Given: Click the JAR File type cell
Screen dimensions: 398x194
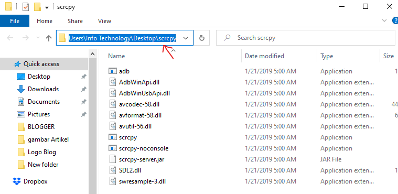Looking at the screenshot, I should (331, 159).
